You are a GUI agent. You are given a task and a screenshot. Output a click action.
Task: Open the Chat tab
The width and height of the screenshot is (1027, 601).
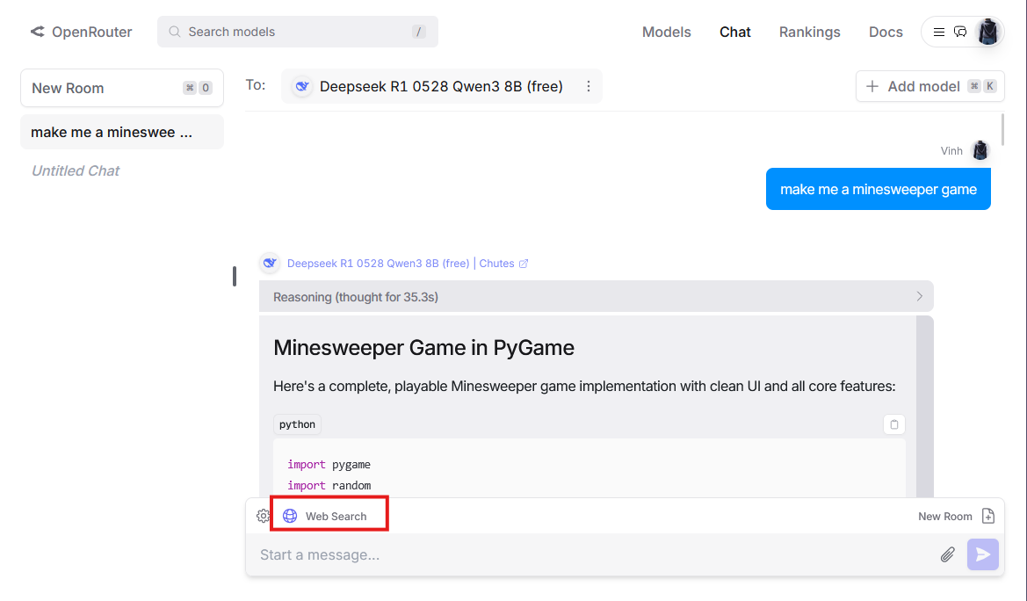pyautogui.click(x=734, y=33)
